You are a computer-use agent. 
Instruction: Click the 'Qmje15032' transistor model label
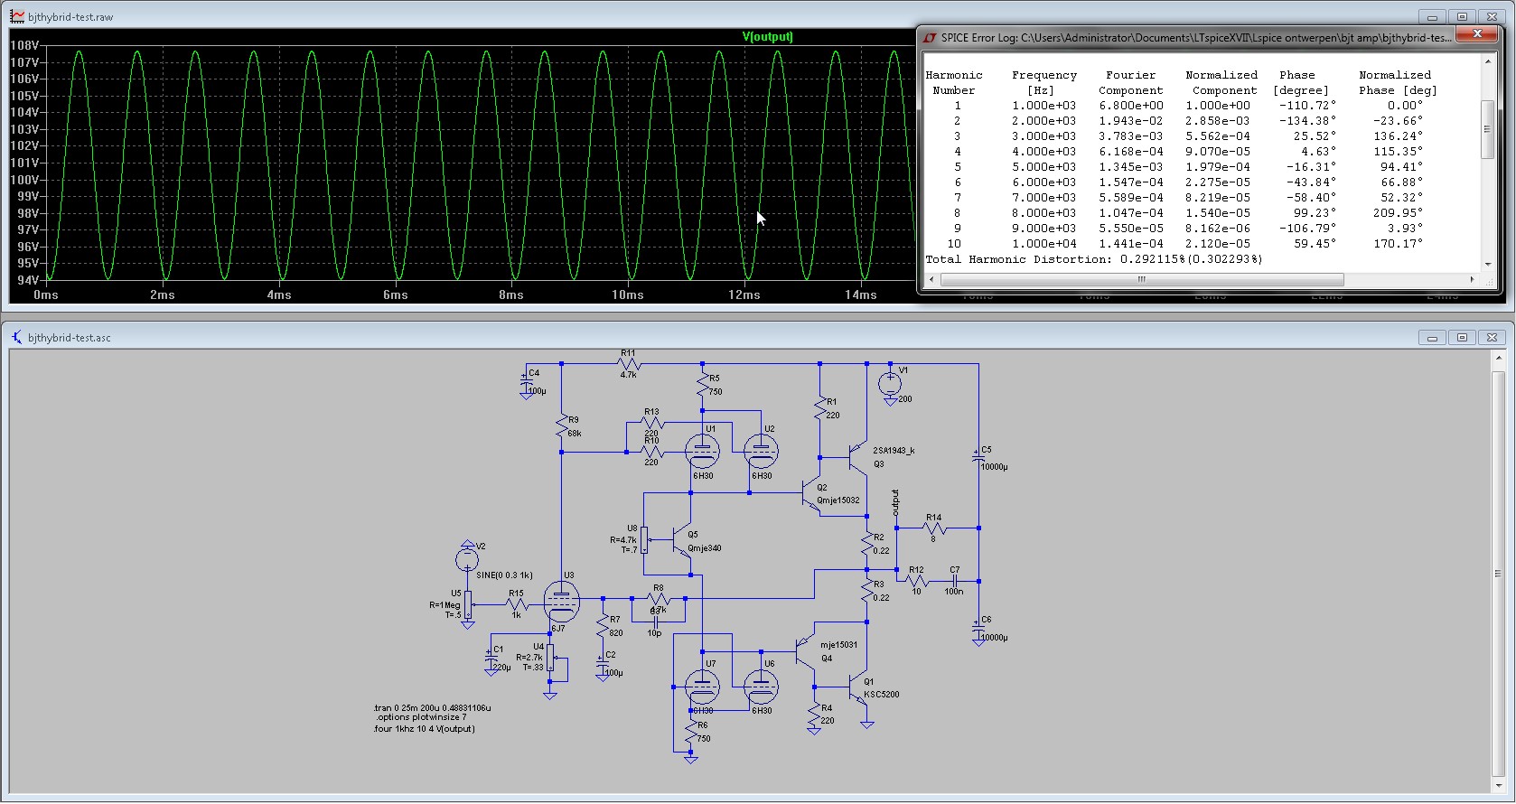click(838, 500)
